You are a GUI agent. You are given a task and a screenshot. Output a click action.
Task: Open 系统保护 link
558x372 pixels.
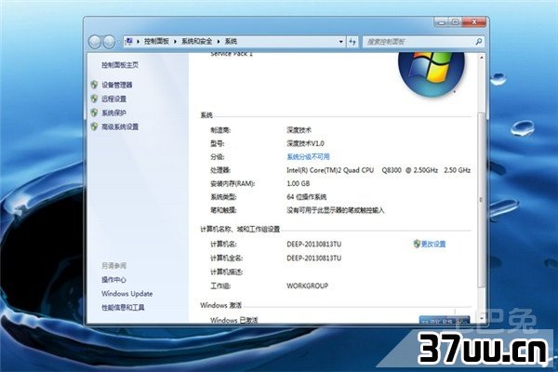coord(113,113)
